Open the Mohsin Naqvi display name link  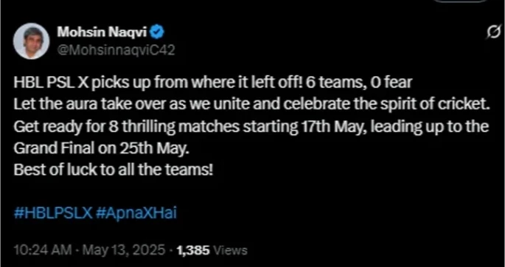coord(102,32)
